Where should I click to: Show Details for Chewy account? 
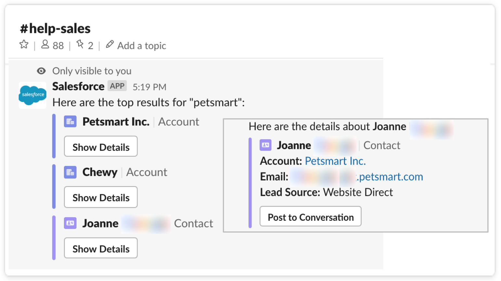pyautogui.click(x=101, y=197)
